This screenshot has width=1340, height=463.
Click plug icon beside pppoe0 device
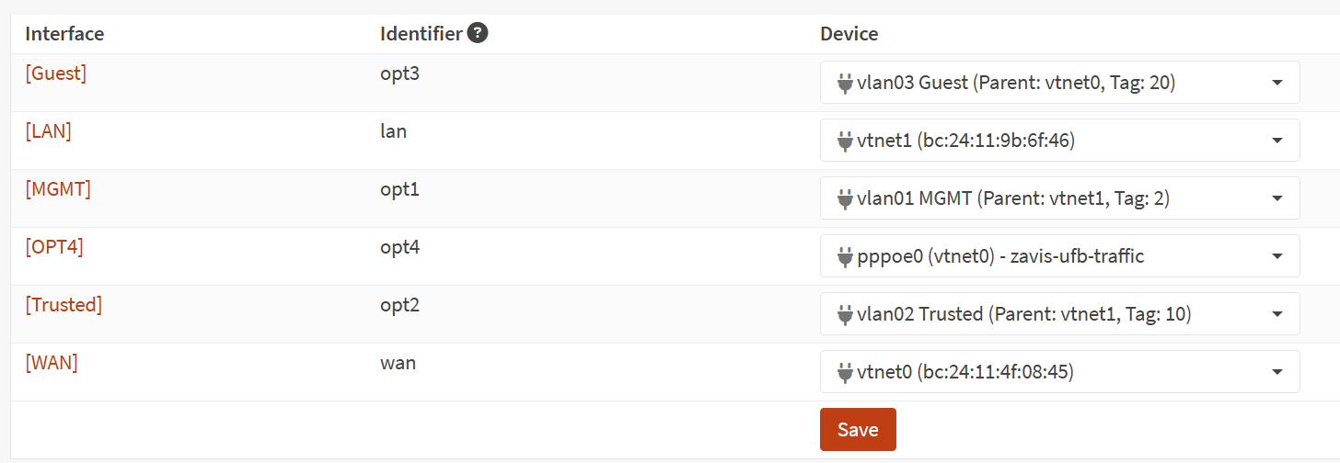(x=845, y=257)
